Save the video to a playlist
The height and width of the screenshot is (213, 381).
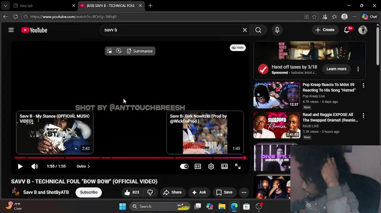224,192
